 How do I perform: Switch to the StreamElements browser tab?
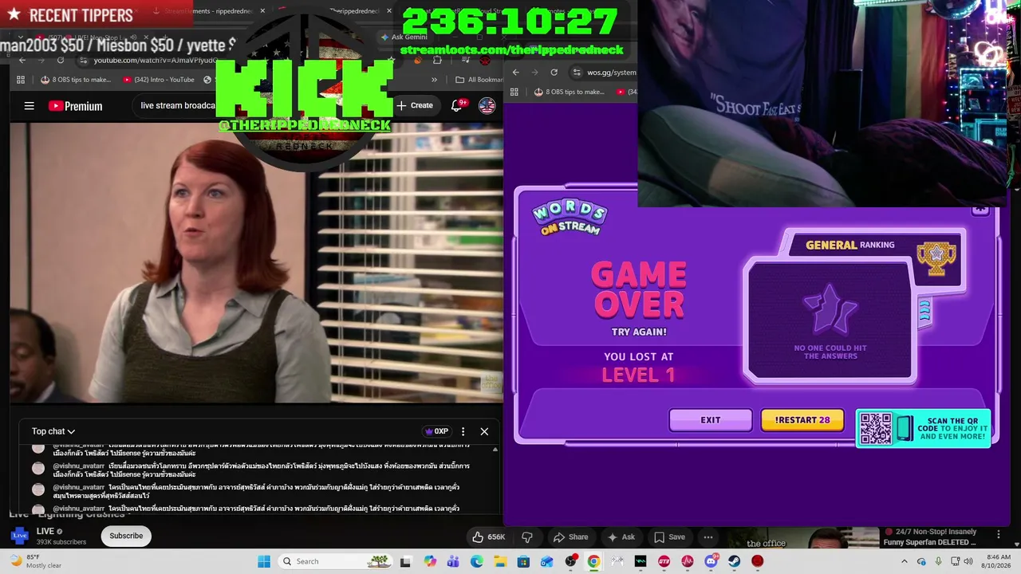pos(210,11)
